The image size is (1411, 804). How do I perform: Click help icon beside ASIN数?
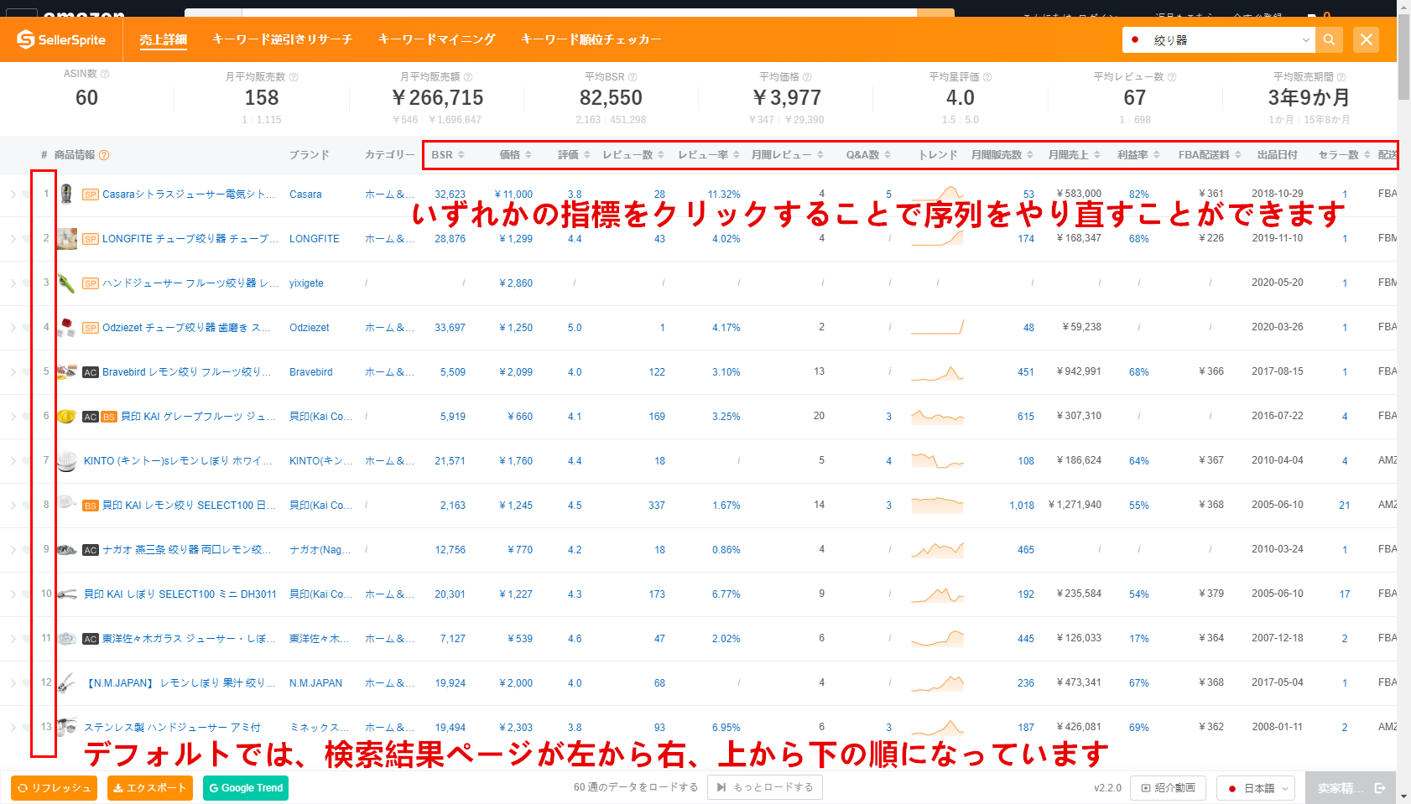click(x=105, y=74)
